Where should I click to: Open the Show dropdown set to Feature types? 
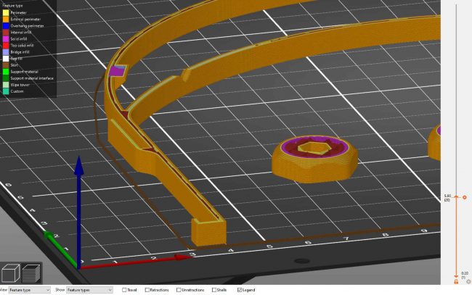pos(89,290)
